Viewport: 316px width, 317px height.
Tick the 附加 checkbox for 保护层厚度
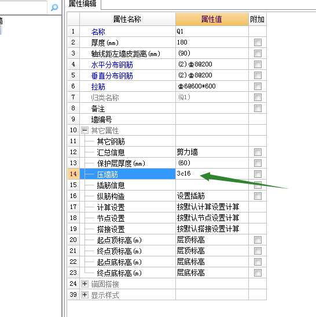pos(258,163)
